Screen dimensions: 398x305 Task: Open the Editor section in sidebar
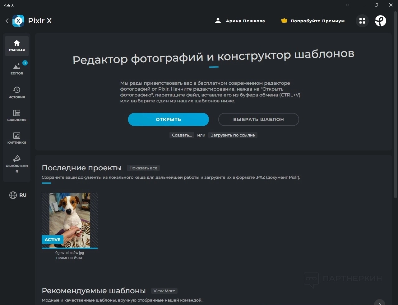(x=17, y=69)
